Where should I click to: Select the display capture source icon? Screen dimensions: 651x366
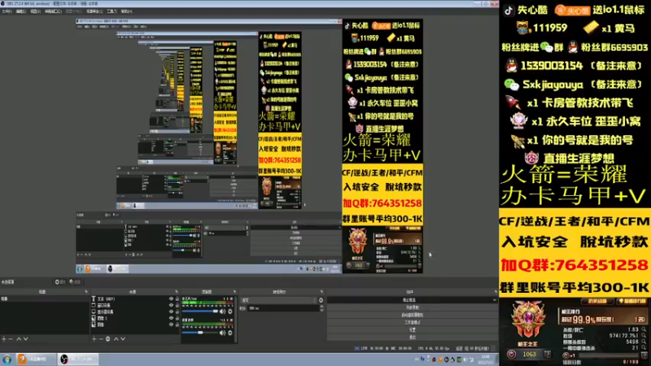click(94, 312)
